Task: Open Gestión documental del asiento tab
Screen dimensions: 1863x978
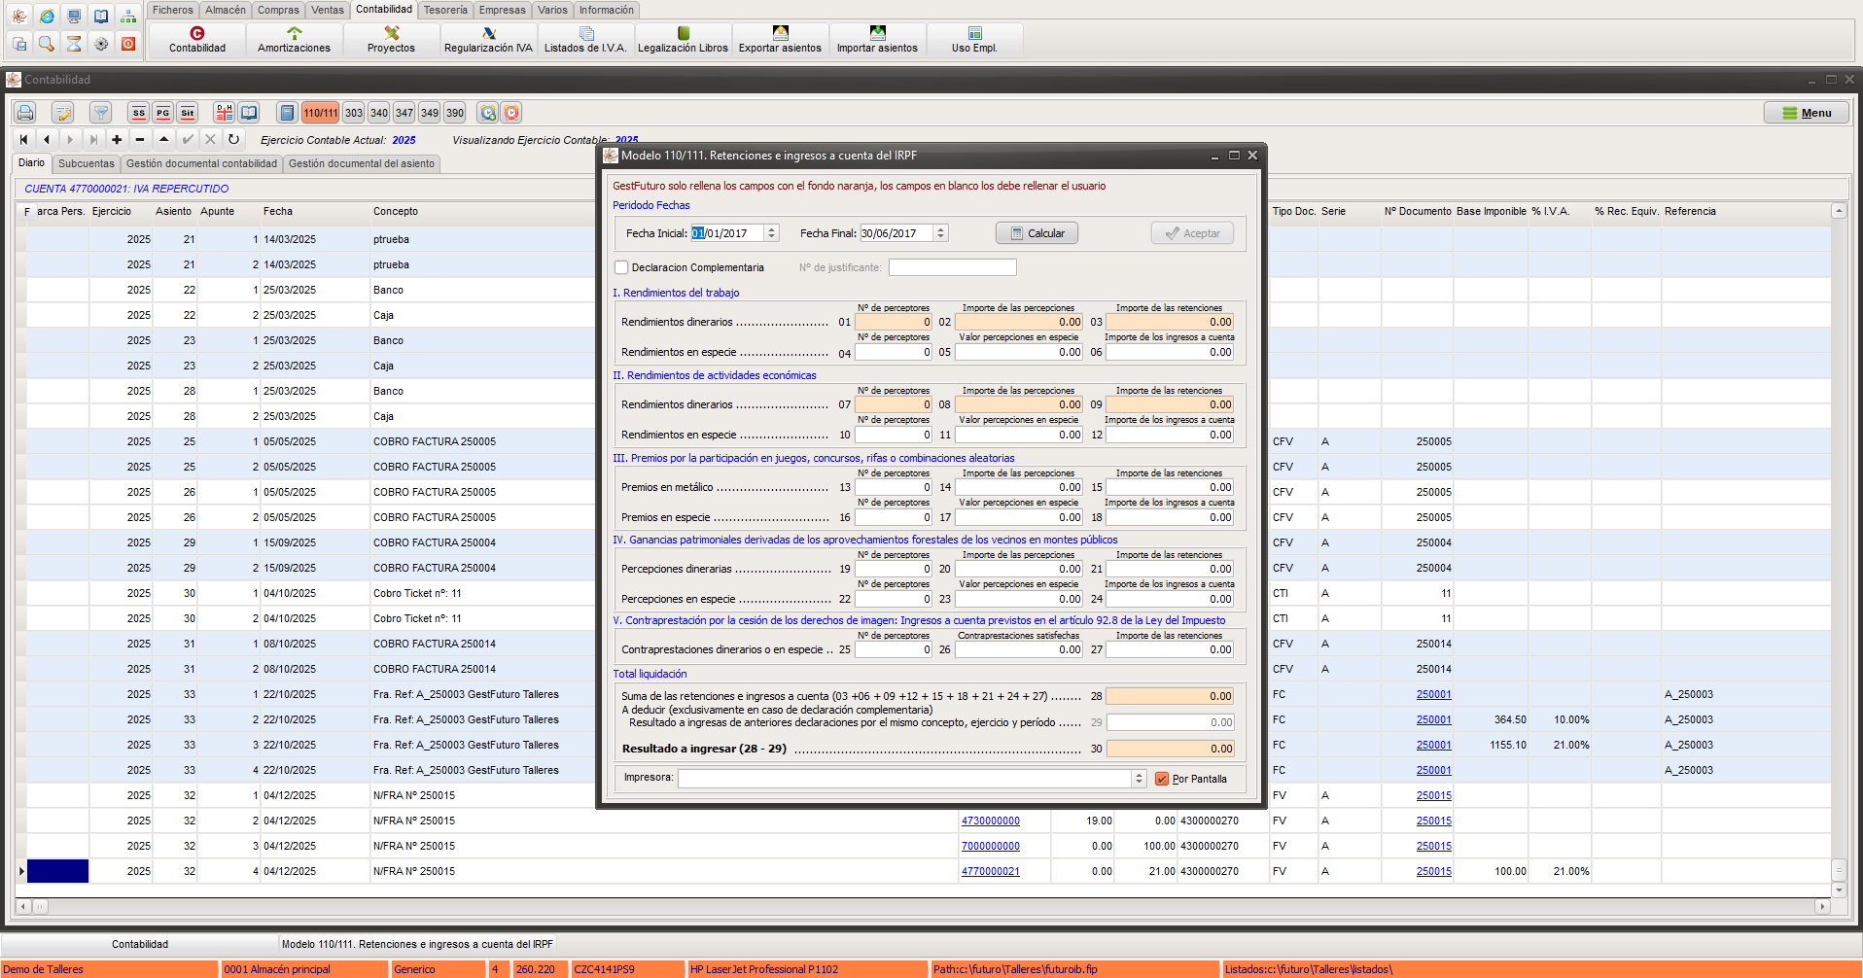Action: 362,163
